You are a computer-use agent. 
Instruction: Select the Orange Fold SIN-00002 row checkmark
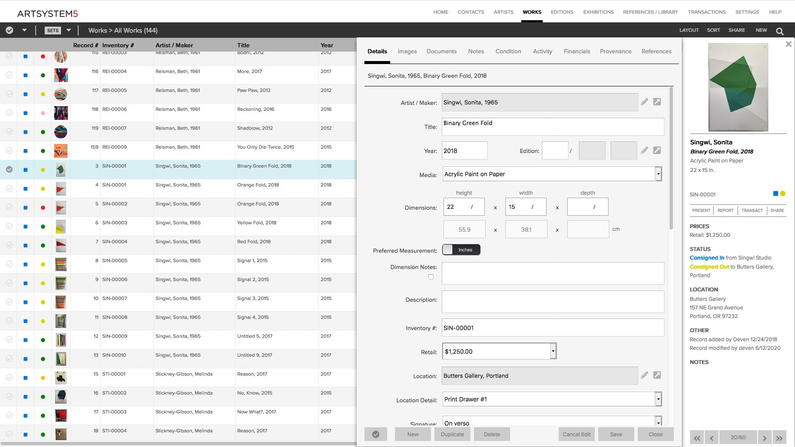point(9,207)
